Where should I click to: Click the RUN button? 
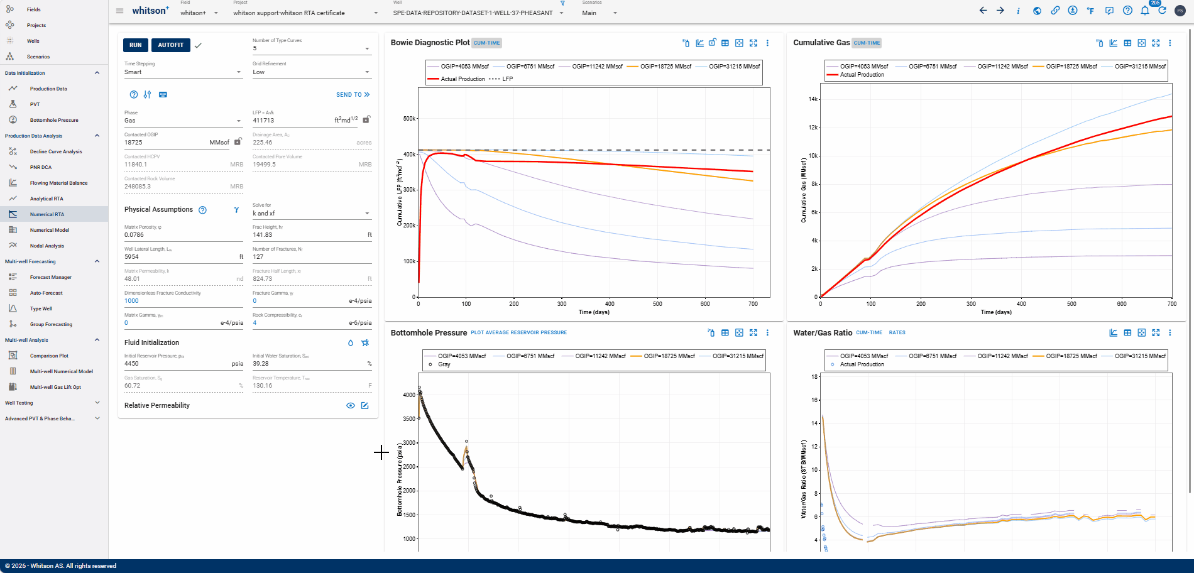tap(136, 45)
